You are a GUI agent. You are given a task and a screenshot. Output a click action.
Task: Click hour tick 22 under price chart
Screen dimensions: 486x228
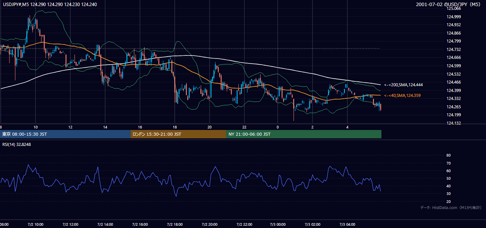244,127
